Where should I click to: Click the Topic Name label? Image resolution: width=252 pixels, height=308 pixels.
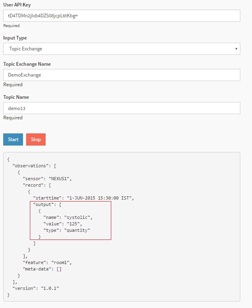[16, 97]
